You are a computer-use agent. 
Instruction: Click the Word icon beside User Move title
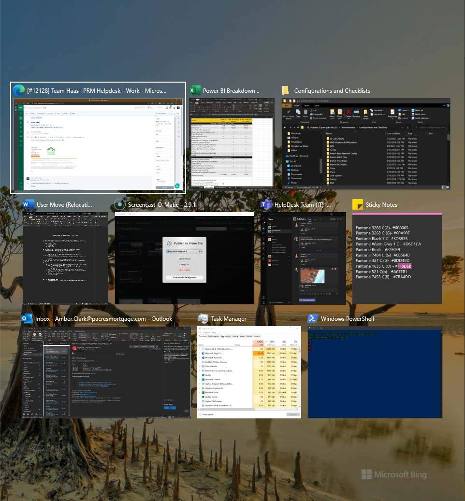29,205
